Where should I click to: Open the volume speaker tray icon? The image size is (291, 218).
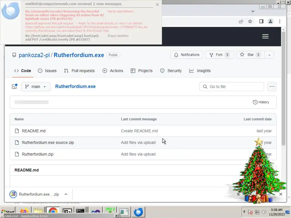263,212
